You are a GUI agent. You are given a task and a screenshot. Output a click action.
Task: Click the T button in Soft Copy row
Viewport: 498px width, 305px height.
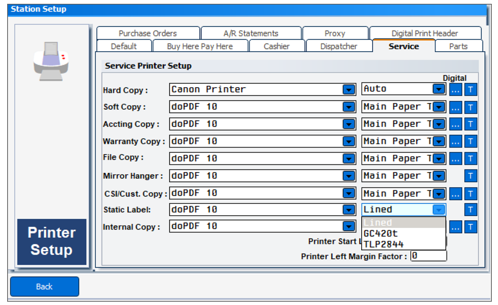tap(471, 107)
